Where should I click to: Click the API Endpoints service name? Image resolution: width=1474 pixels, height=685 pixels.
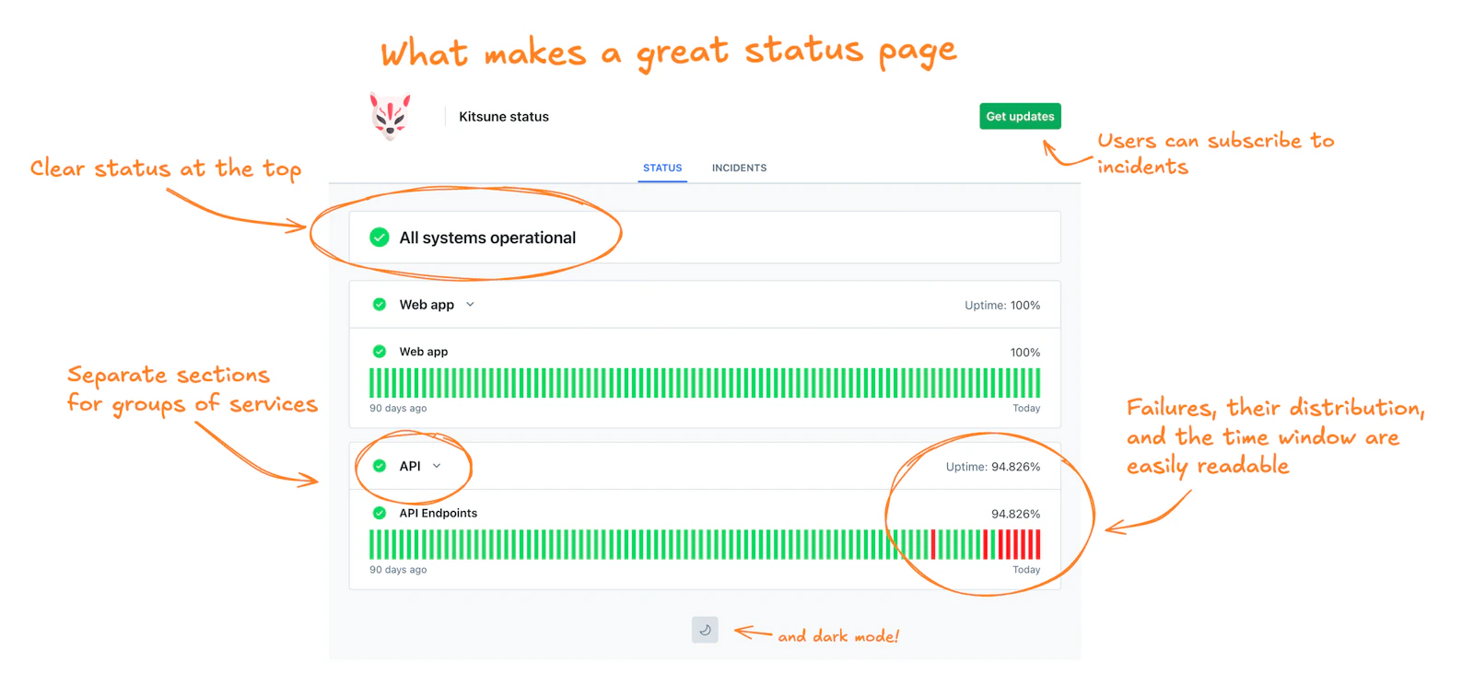[x=439, y=513]
